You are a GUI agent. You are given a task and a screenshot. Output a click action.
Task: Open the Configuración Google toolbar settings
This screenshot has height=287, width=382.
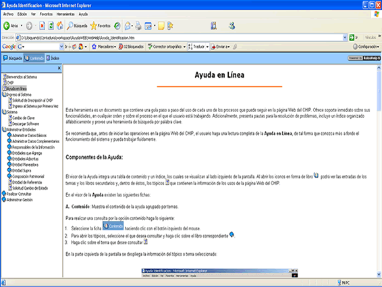(366, 47)
